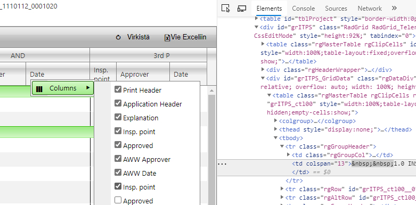Image resolution: width=416 pixels, height=205 pixels.
Task: Collapse the grITPS_ctl00 table node
Action: click(270, 95)
